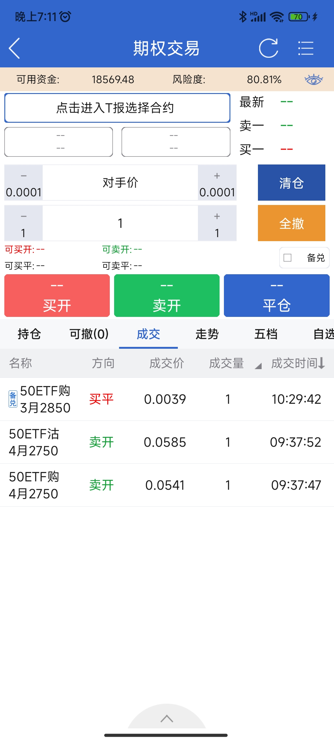This screenshot has height=742, width=334.
Task: Switch to the 走势 tab
Action: (207, 334)
